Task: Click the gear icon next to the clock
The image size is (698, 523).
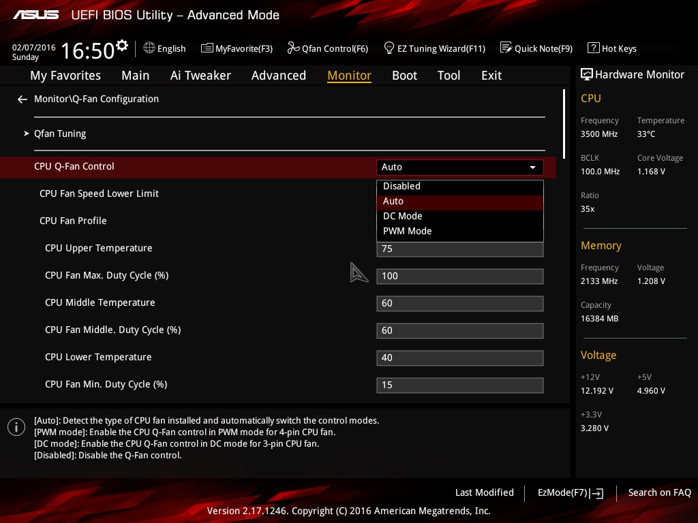Action: 122,45
